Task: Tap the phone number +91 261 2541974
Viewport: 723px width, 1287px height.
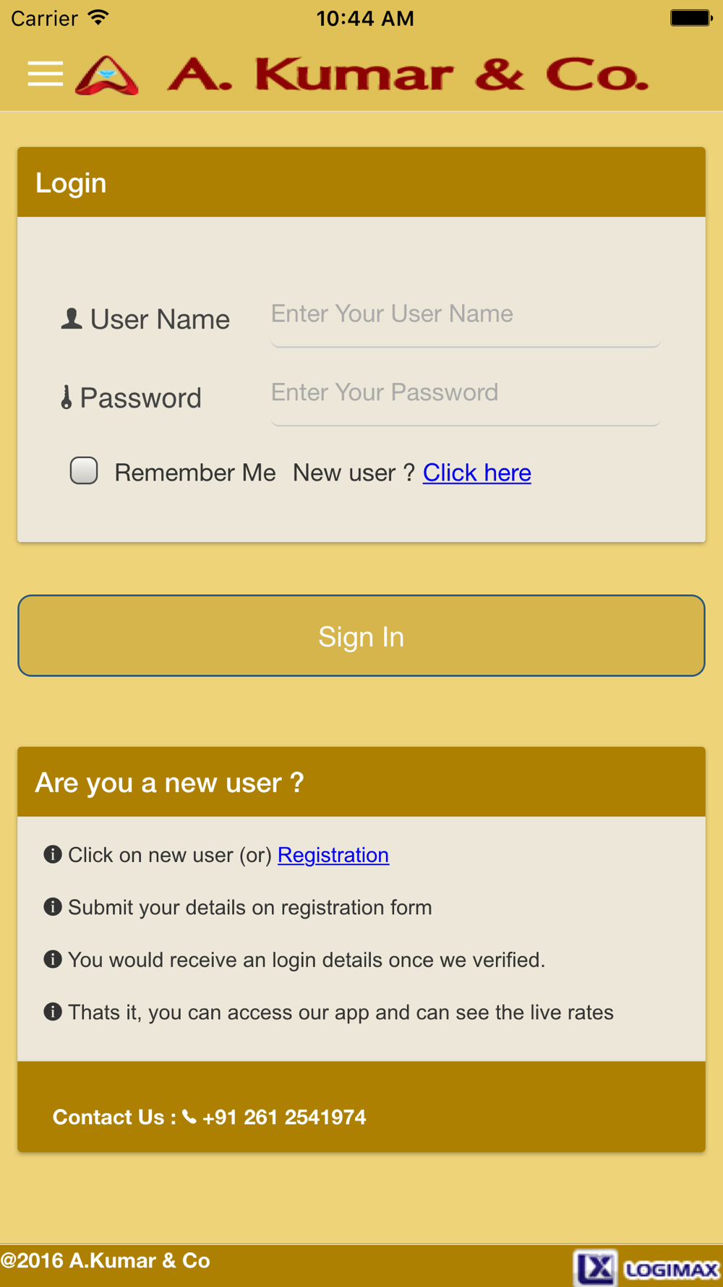Action: pos(284,1118)
